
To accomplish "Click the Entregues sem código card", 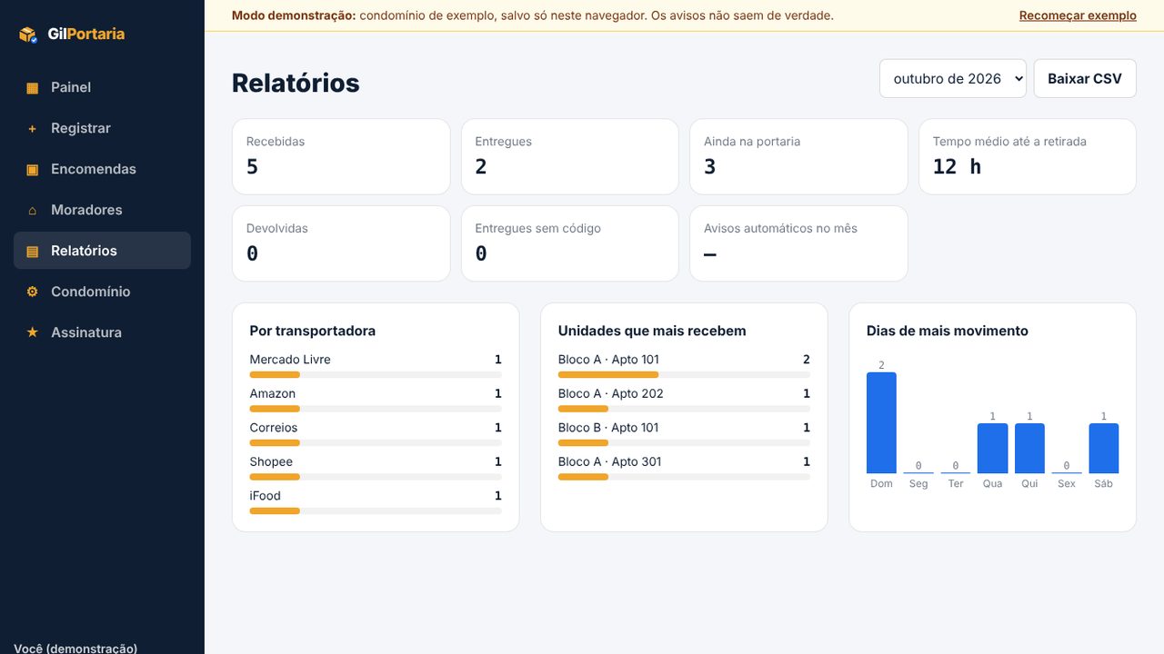I will (x=570, y=243).
